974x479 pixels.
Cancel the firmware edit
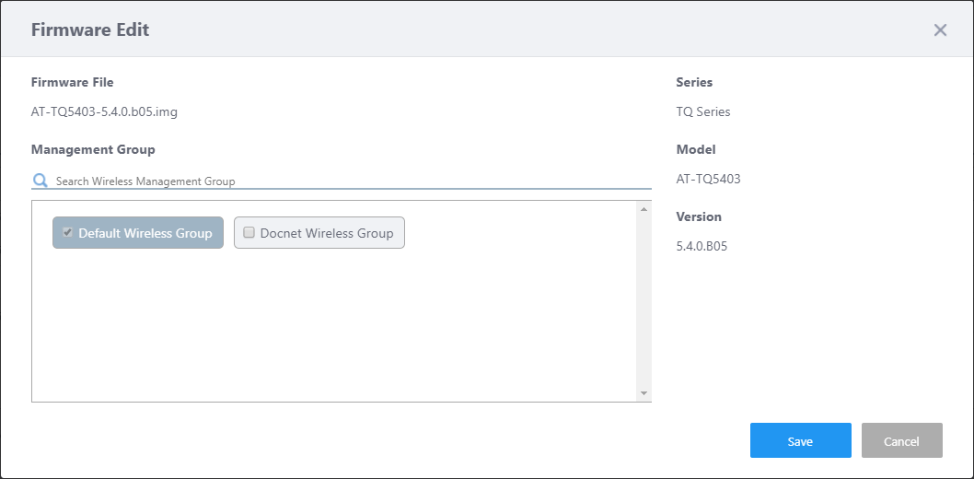(x=901, y=441)
